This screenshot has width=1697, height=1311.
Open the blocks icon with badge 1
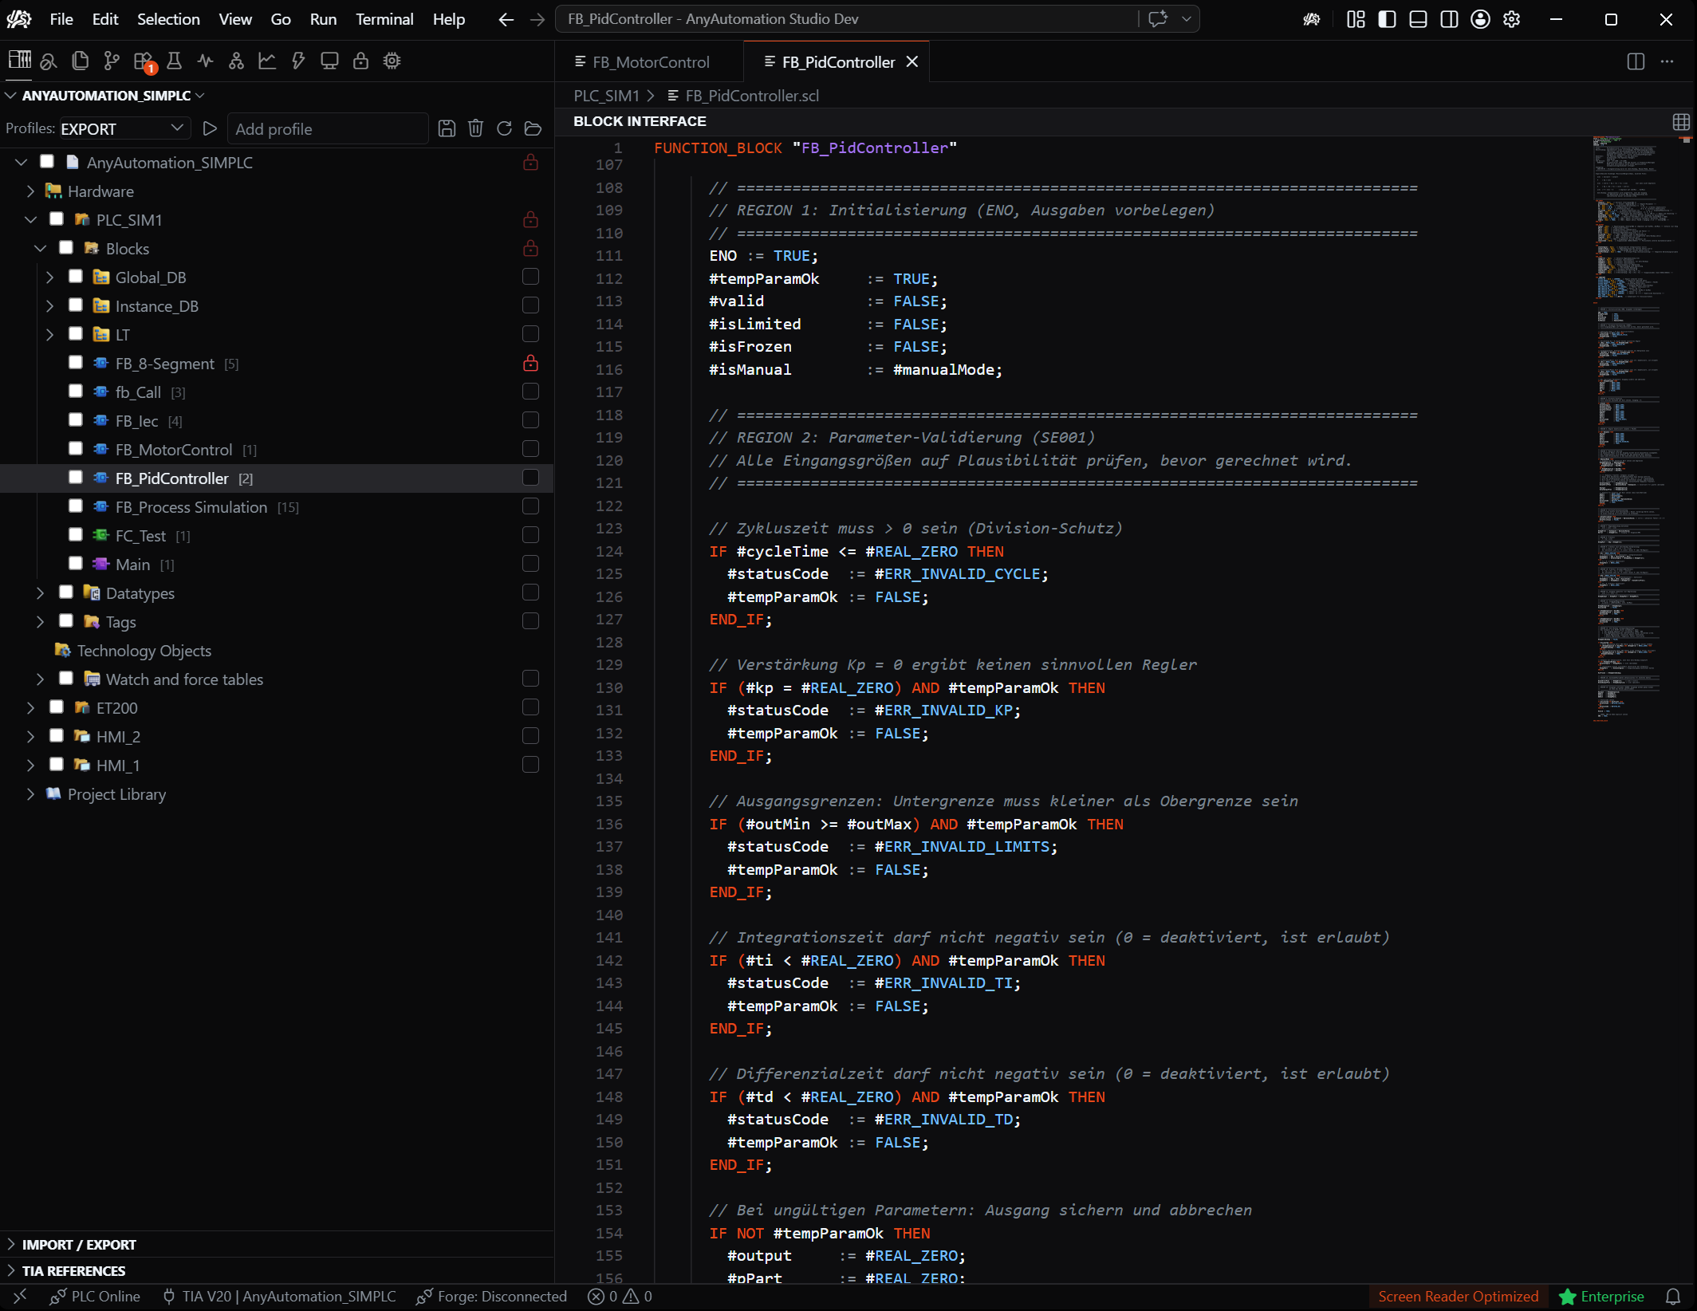[144, 61]
